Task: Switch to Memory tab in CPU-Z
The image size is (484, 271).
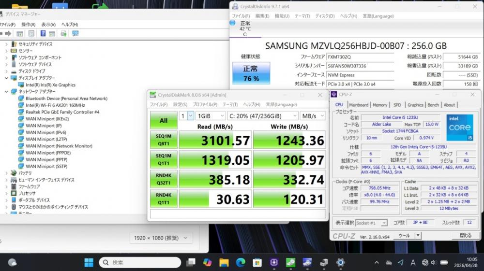Action: (379, 105)
